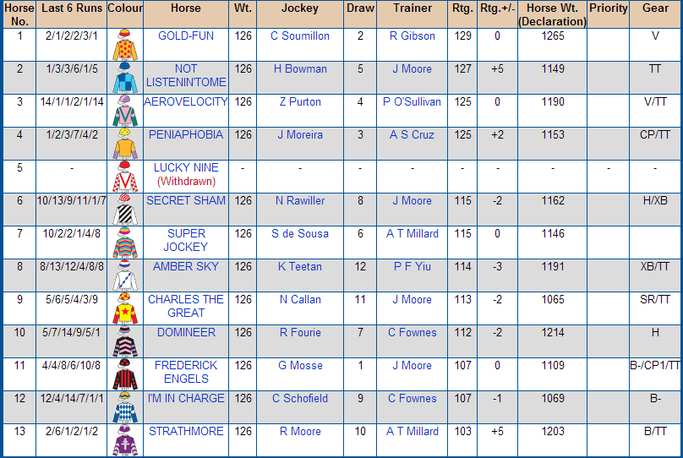Open trainer P O'Sullivan's page
This screenshot has height=458, width=683.
[412, 101]
